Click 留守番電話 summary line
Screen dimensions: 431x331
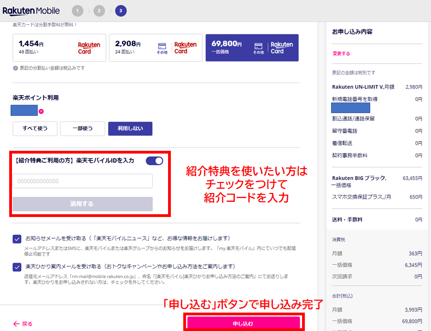(x=377, y=131)
